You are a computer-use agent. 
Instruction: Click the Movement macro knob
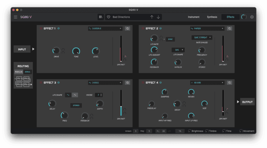(241, 131)
